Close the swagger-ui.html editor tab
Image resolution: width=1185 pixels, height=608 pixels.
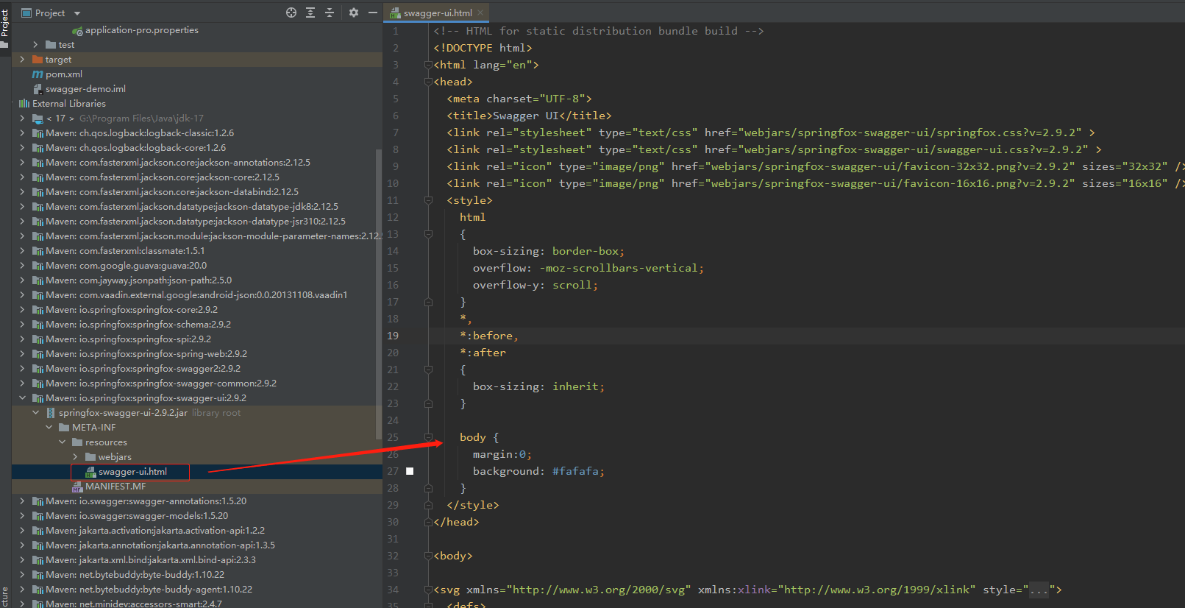[480, 13]
